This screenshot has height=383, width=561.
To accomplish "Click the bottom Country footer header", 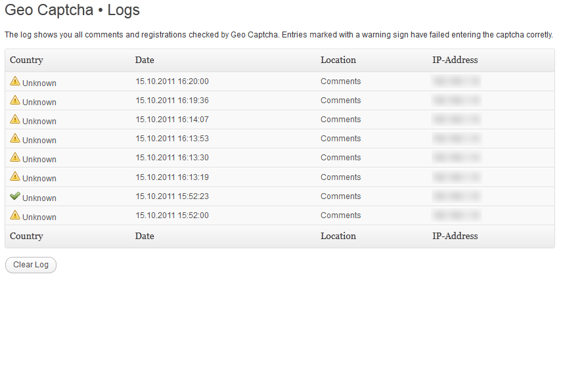I will coord(26,237).
